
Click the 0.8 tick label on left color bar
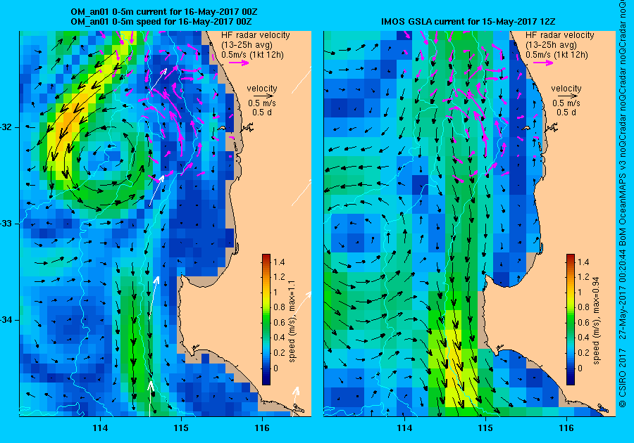point(279,307)
